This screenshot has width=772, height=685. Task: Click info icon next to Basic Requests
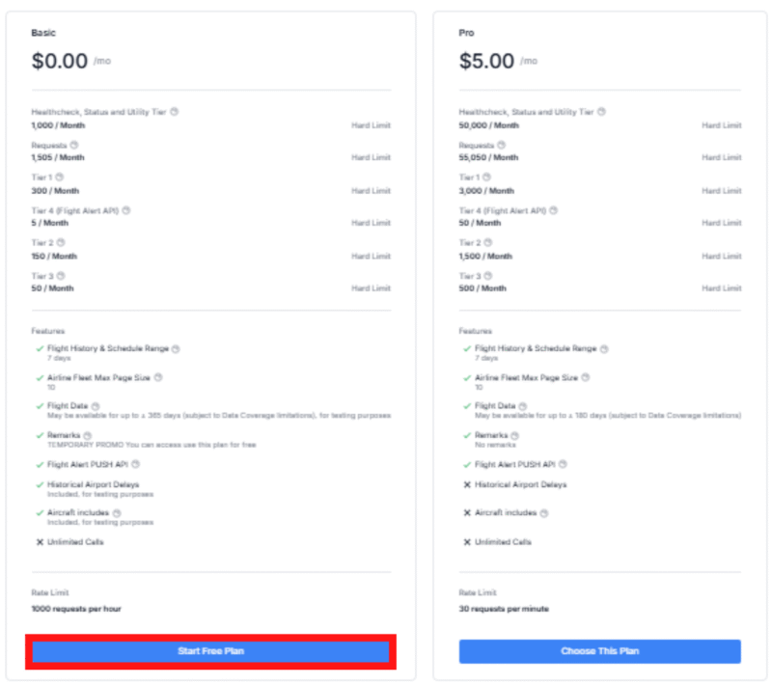(x=73, y=145)
